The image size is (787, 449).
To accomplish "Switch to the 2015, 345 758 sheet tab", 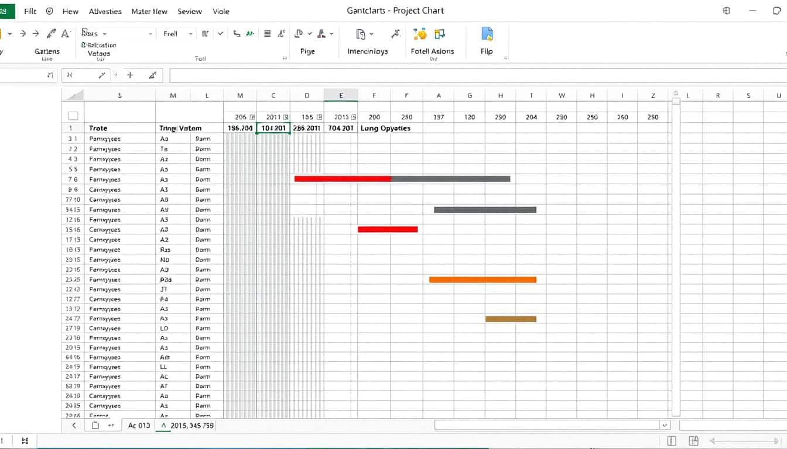I will click(x=187, y=426).
